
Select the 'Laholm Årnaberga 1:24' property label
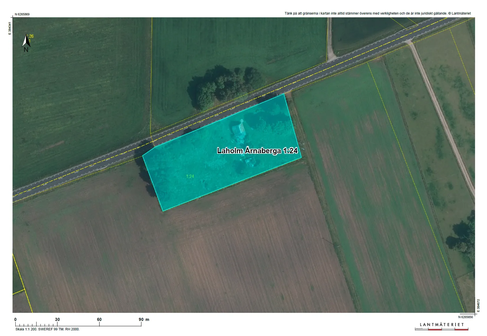click(257, 151)
